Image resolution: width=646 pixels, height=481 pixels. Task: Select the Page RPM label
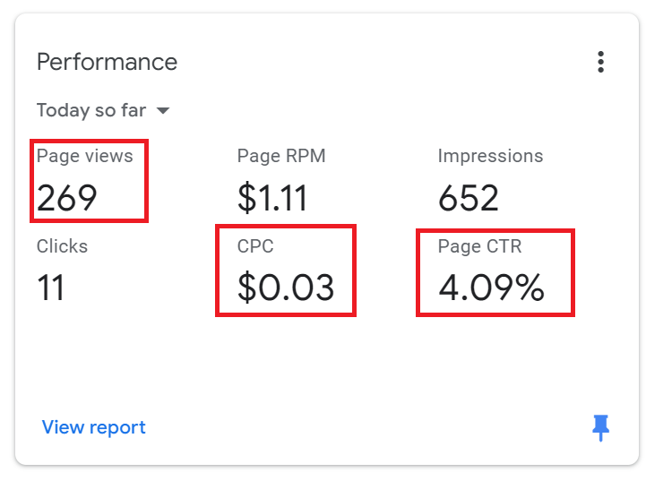281,156
